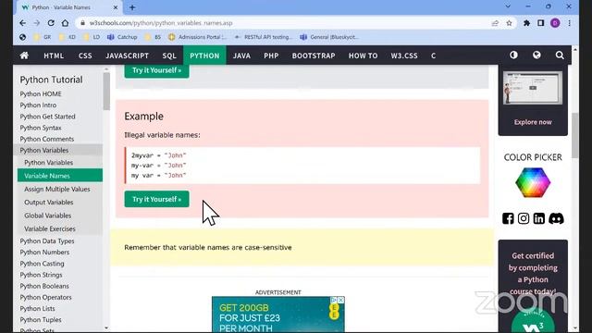Screen dimensions: 592x333
Task: Reload the page with refresh icon
Action: [x=51, y=23]
